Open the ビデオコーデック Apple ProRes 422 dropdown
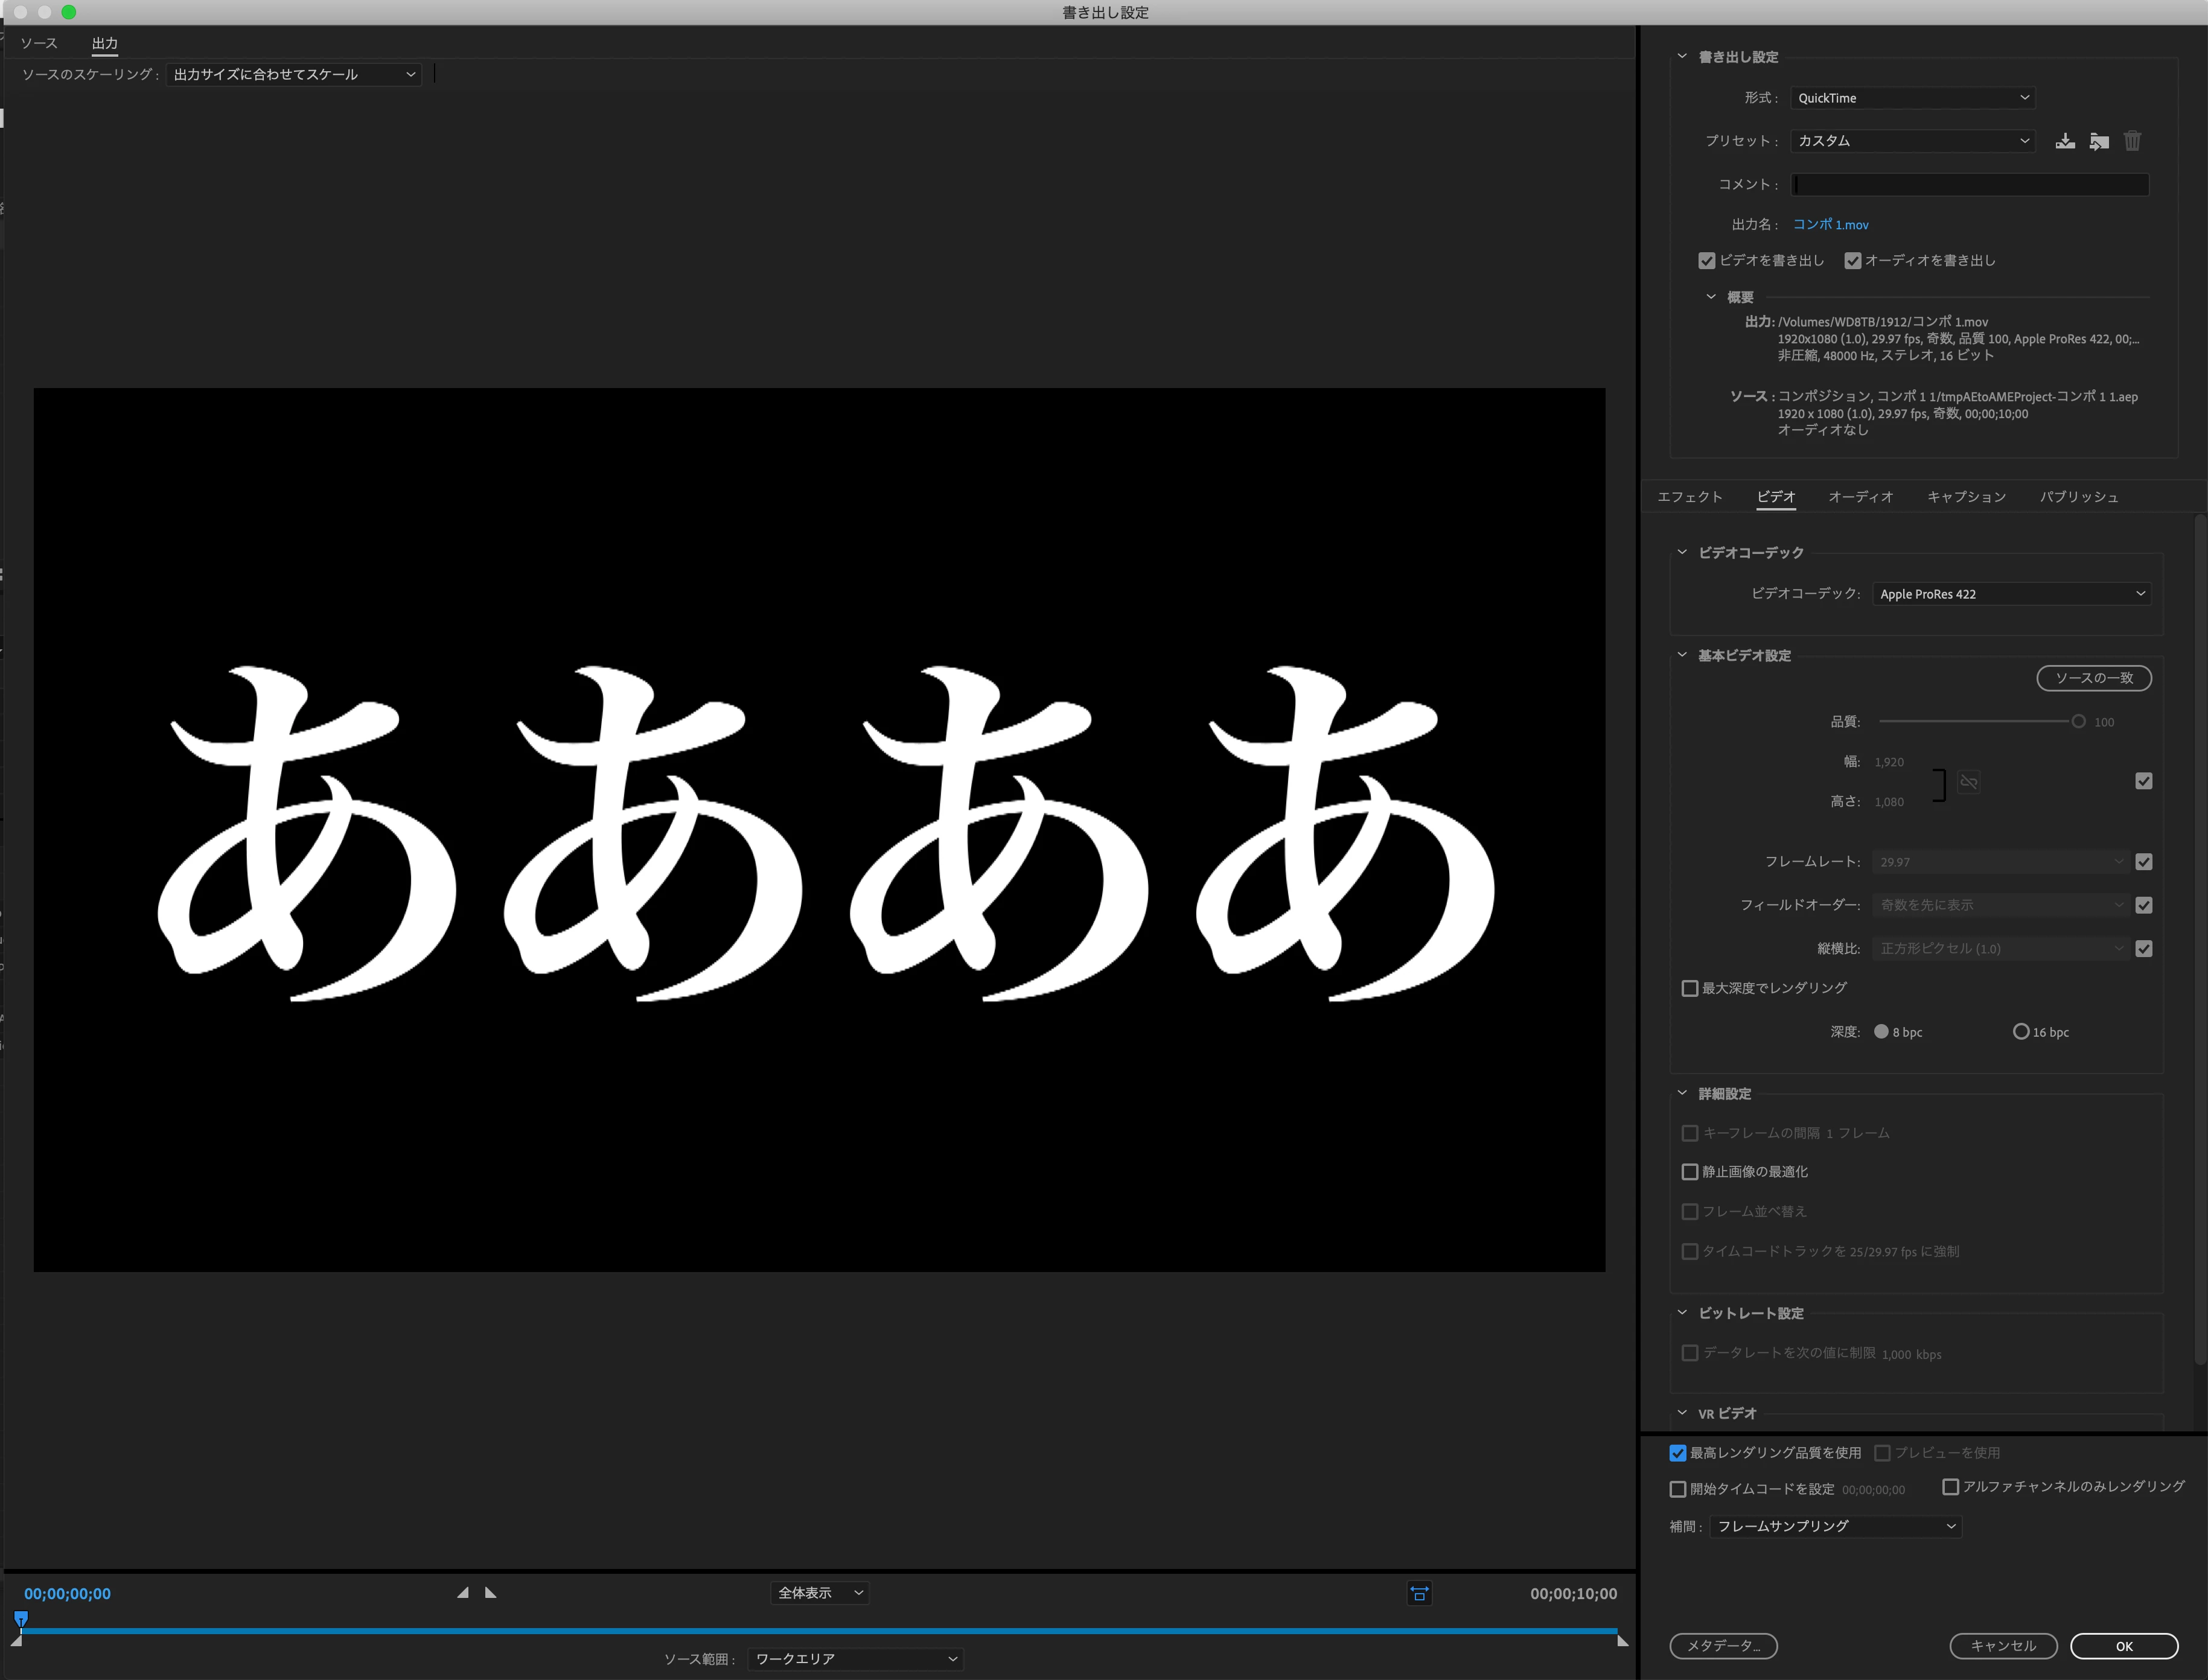 coord(2011,594)
